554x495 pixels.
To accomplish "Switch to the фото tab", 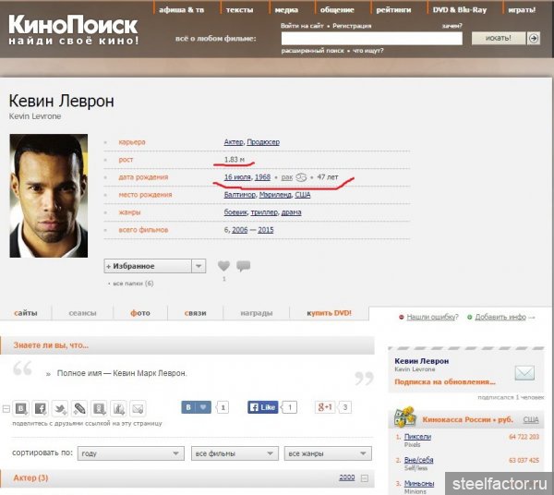I will click(x=140, y=313).
